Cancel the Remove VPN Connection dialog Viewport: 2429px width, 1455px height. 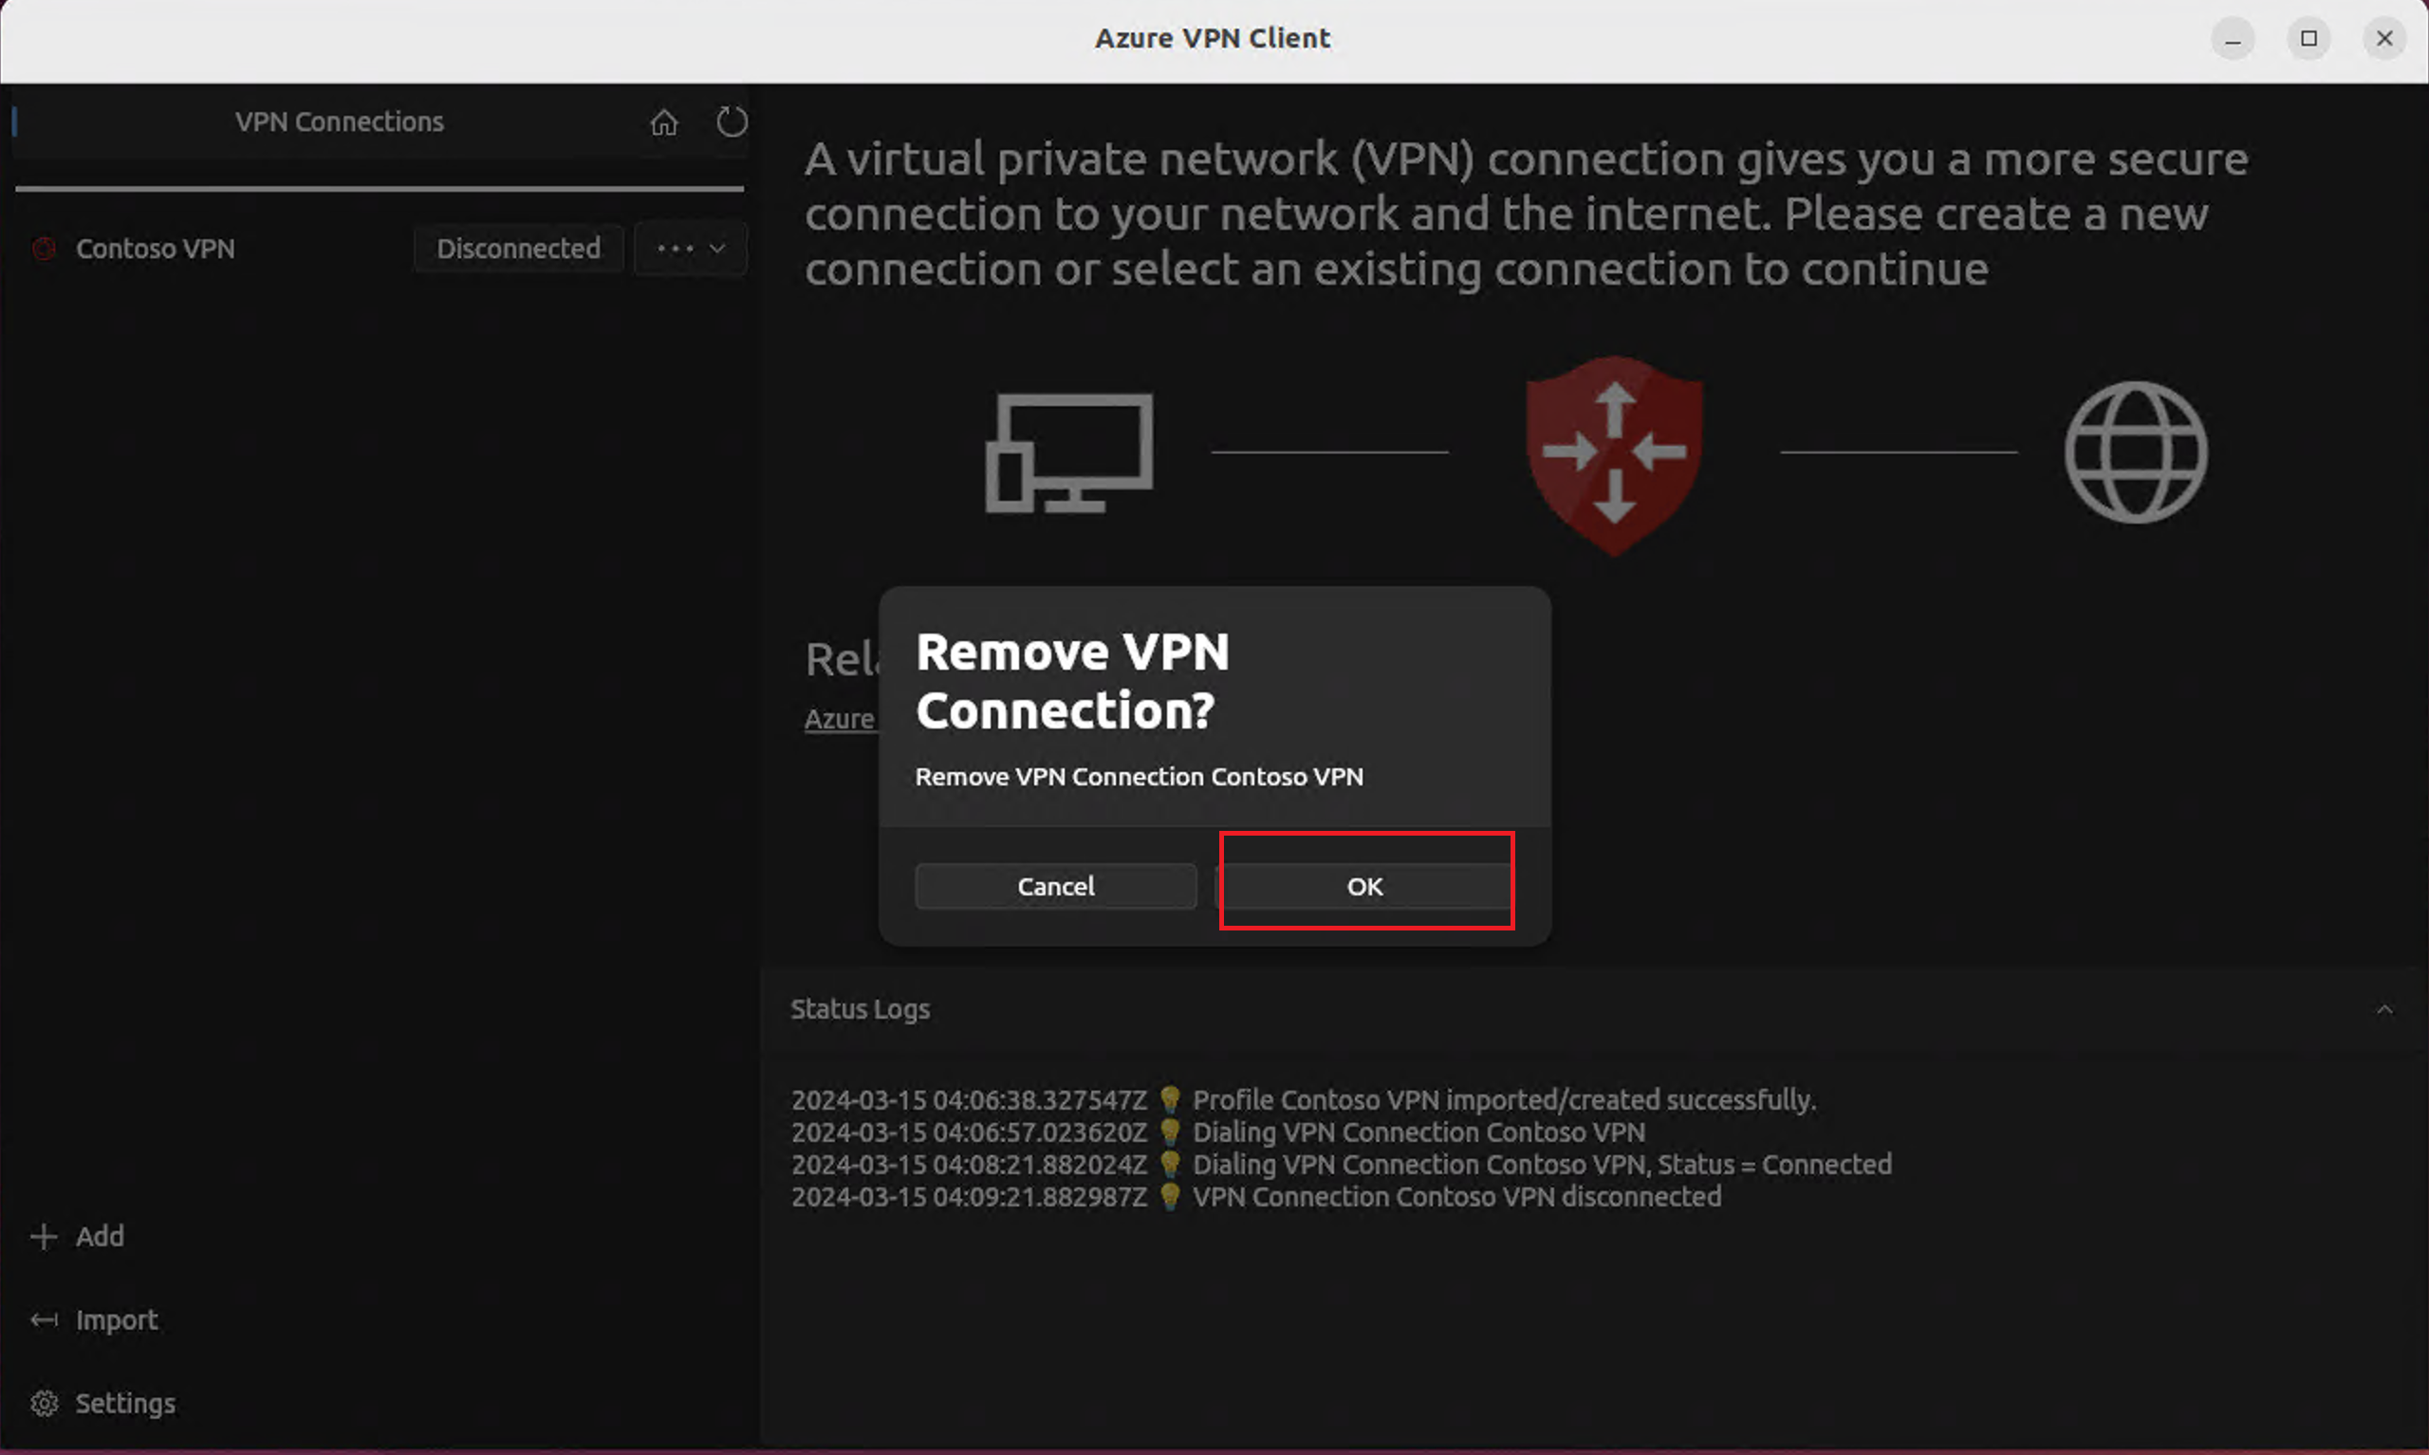coord(1055,885)
